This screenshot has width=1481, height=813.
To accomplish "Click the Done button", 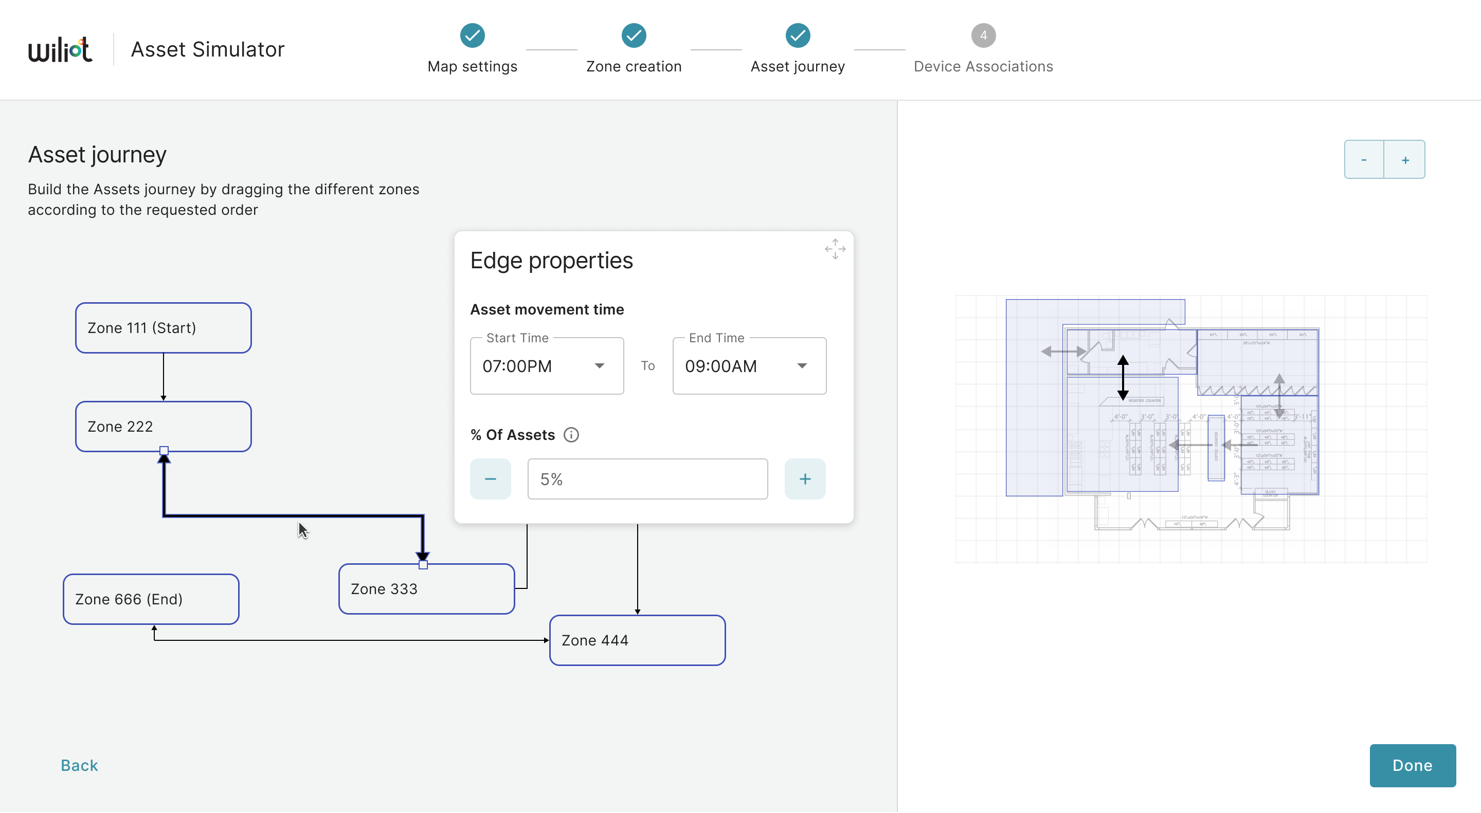I will 1412,765.
